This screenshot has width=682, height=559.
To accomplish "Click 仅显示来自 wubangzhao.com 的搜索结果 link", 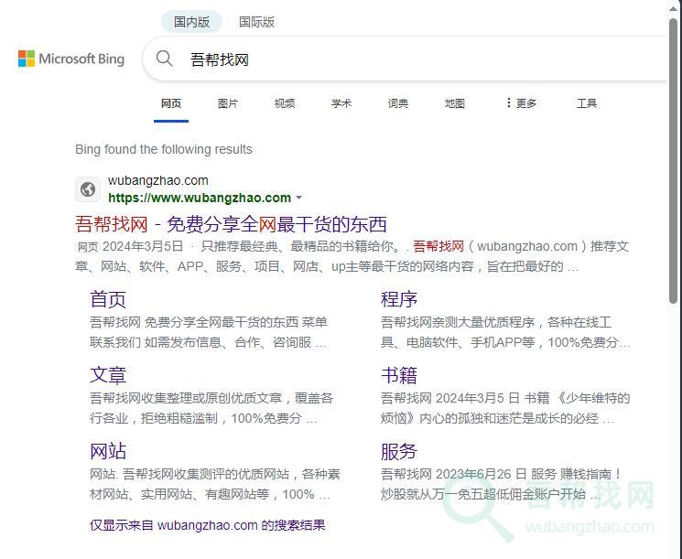I will coord(208,525).
